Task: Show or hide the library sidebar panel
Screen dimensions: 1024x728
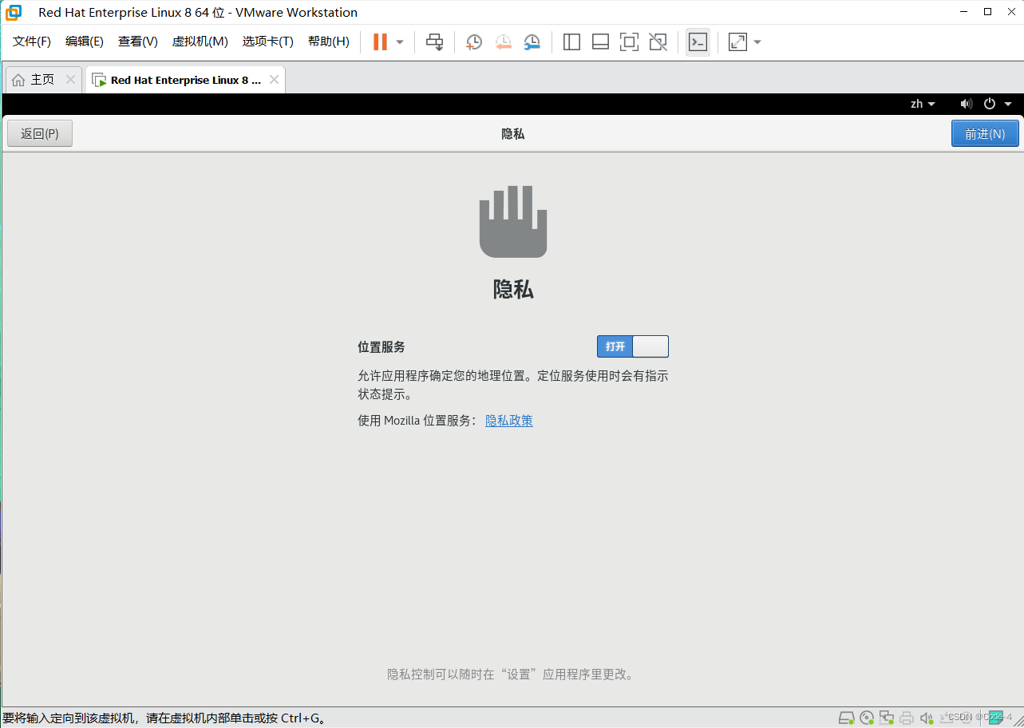Action: (571, 42)
